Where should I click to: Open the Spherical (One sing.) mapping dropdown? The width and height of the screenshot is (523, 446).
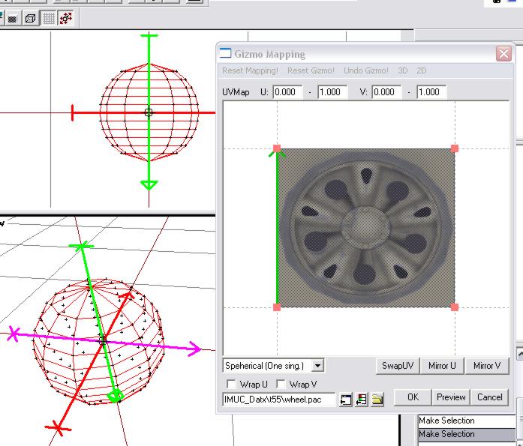[317, 366]
